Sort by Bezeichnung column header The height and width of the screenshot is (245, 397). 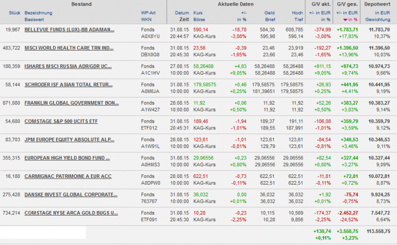pos(38,12)
